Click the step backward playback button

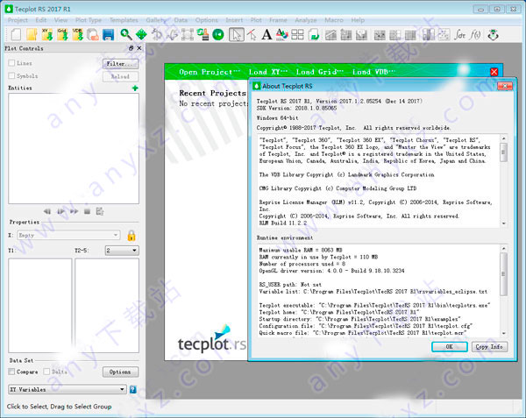[47, 211]
